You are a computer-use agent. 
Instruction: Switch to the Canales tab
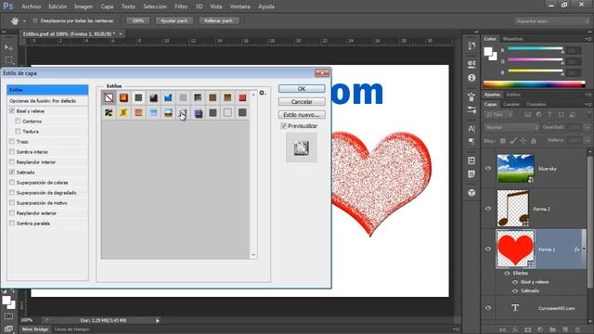[x=511, y=105]
